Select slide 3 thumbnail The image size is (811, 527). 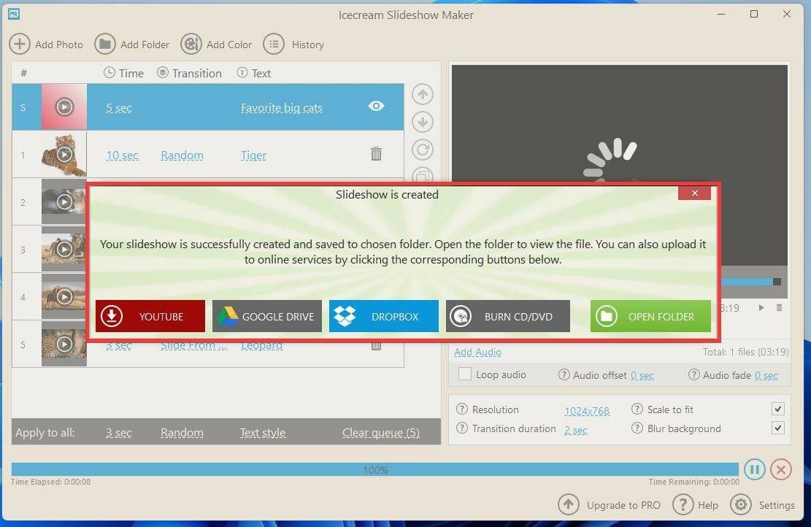[x=64, y=250]
